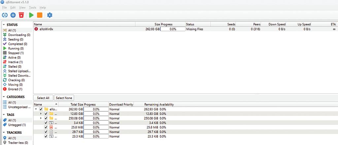Image resolution: width=338 pixels, height=145 pixels.
Task: Uncheck the eXo... root folder checkbox
Action: (x=41, y=109)
